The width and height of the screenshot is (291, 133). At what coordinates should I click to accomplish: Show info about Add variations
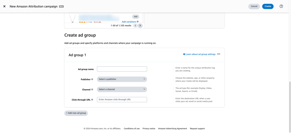[x=138, y=22]
